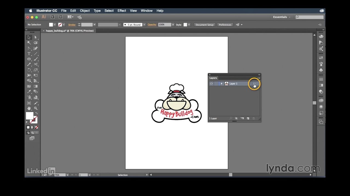The width and height of the screenshot is (350, 196).
Task: Pick the Gradient tool
Action: 36,86
